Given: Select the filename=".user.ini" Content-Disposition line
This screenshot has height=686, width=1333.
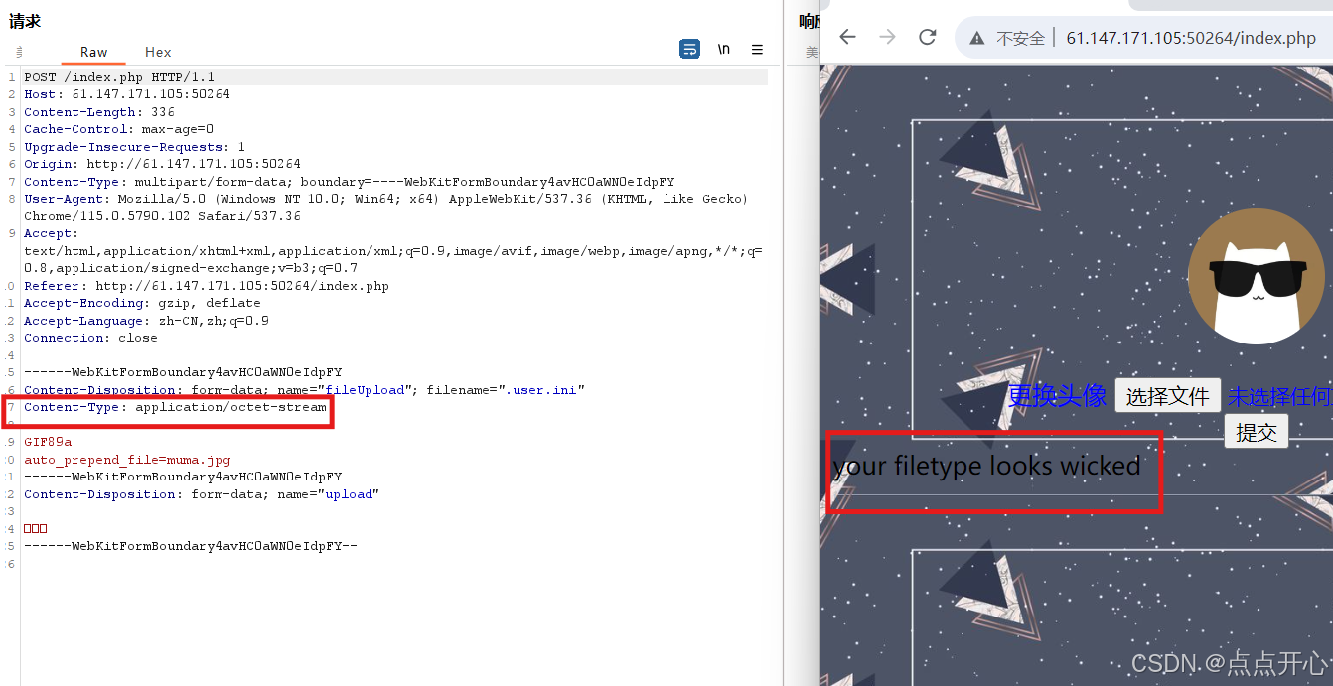Looking at the screenshot, I should (304, 390).
